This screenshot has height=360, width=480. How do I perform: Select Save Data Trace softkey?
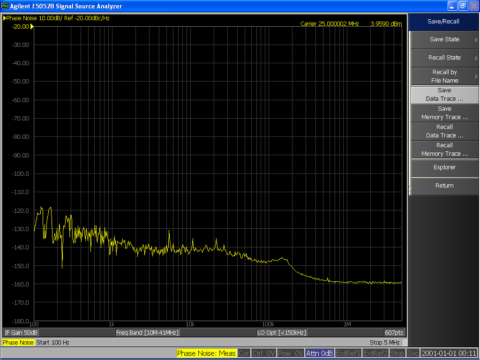pyautogui.click(x=444, y=95)
